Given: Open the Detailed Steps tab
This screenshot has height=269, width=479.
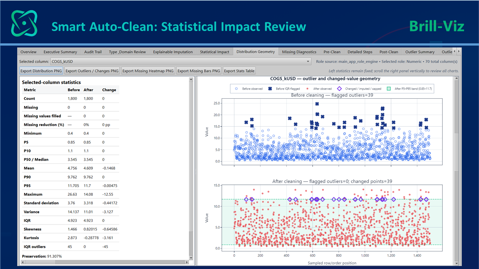Looking at the screenshot, I should [360, 52].
